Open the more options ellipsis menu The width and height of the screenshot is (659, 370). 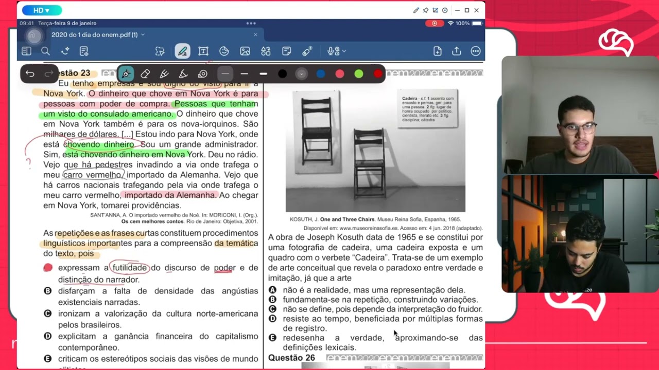tap(476, 51)
